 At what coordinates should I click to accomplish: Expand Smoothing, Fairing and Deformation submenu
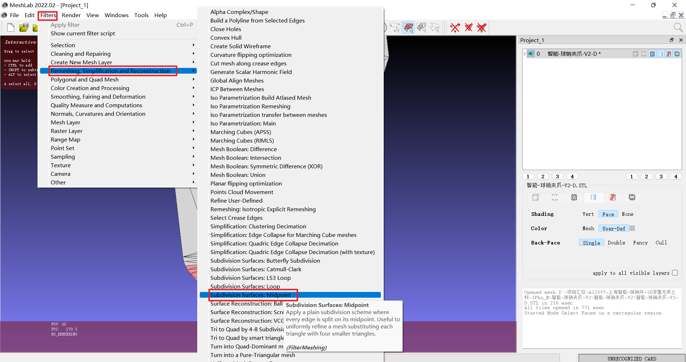tap(118, 96)
